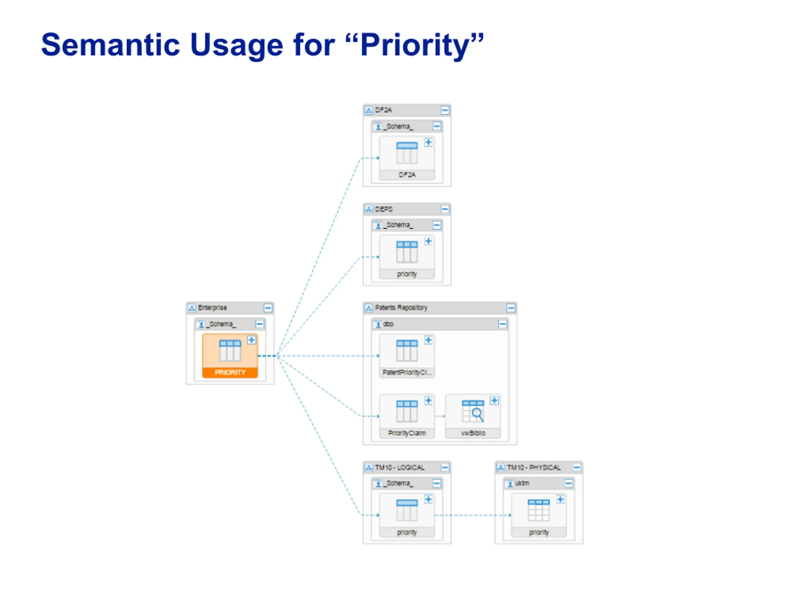Select priority table in TM10 - LOGICAL

click(x=406, y=515)
